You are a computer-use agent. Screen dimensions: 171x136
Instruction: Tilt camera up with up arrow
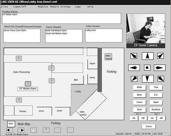[x=147, y=56]
